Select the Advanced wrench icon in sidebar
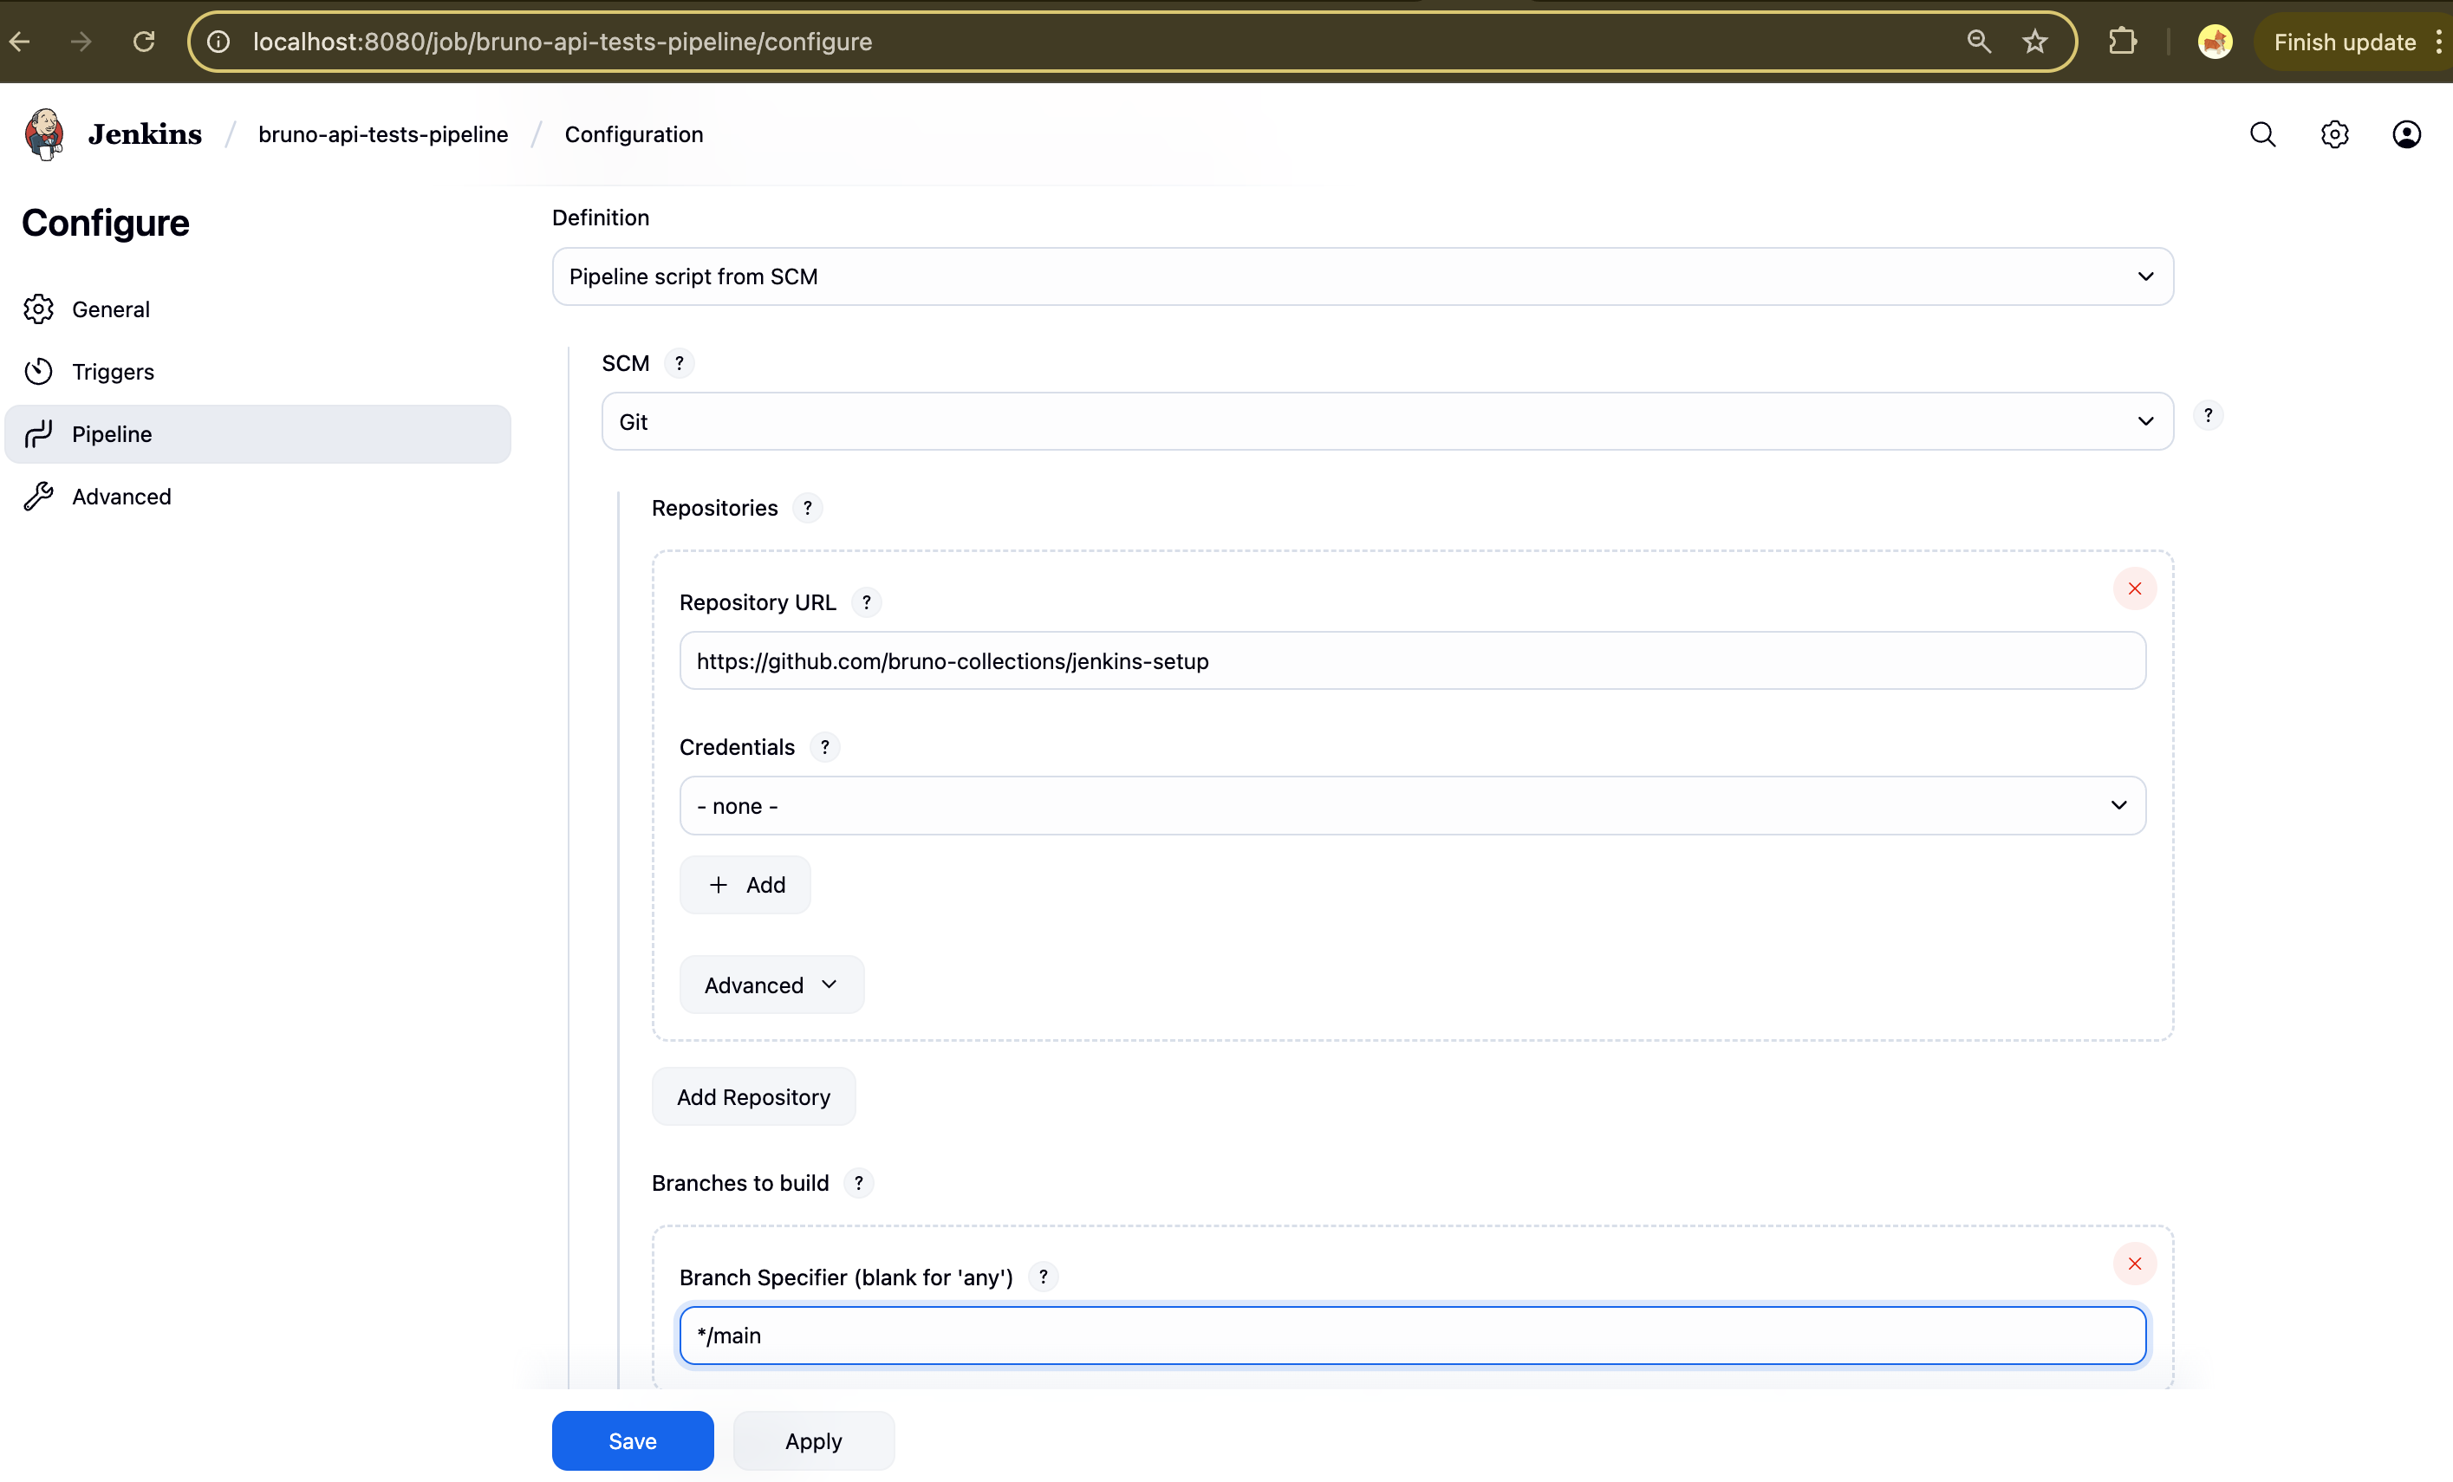 (38, 496)
